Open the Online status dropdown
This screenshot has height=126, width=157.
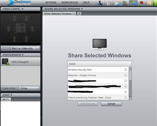(29, 88)
